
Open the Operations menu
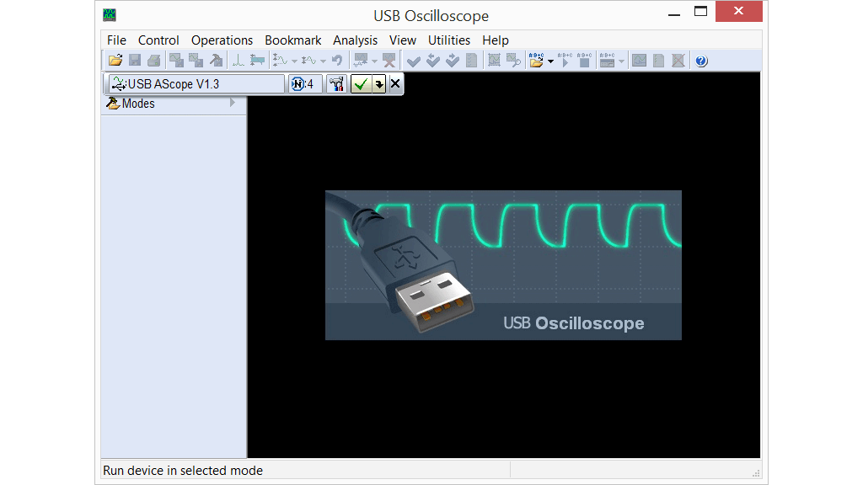pyautogui.click(x=222, y=40)
